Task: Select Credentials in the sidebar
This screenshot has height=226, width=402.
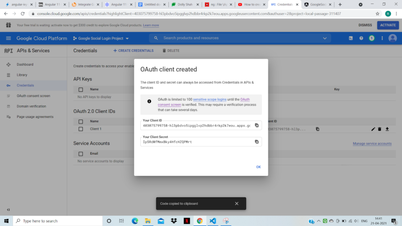Action: pyautogui.click(x=33, y=85)
